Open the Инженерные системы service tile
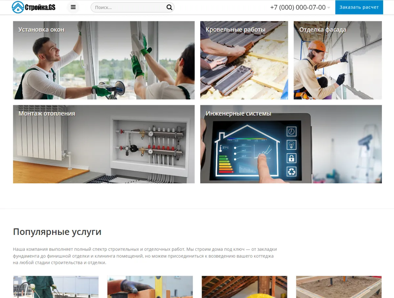The height and width of the screenshot is (298, 394). coord(291,144)
